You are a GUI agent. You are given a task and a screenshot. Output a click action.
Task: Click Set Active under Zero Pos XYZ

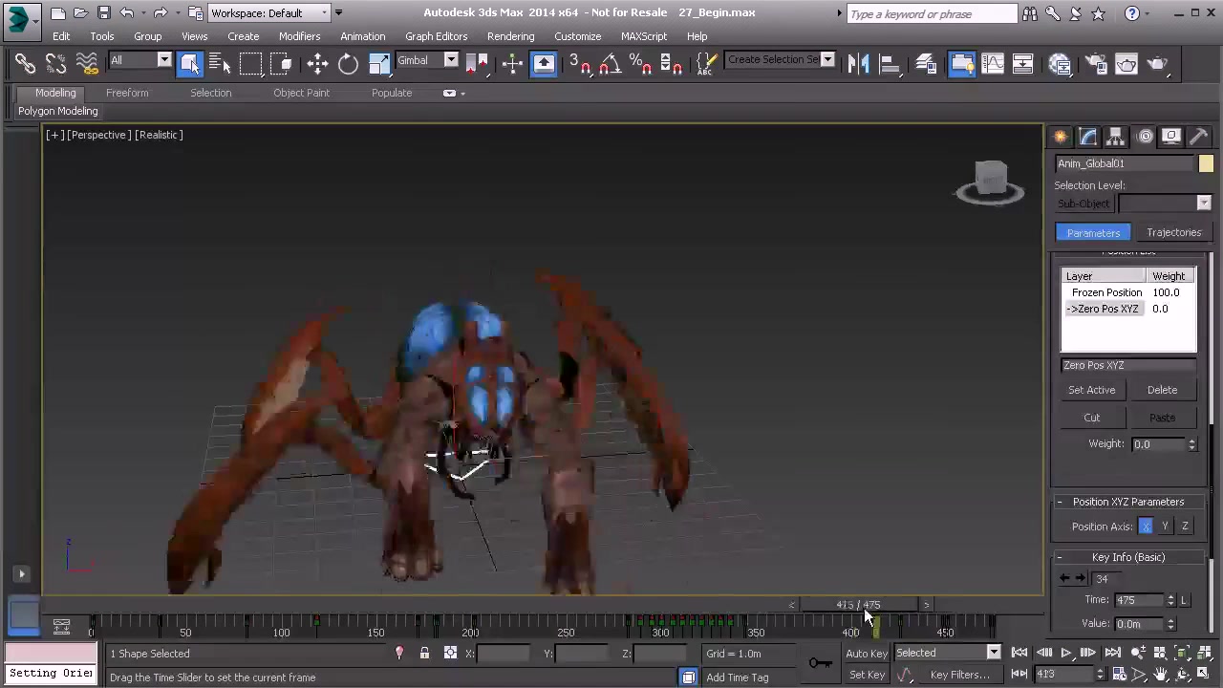(x=1091, y=389)
